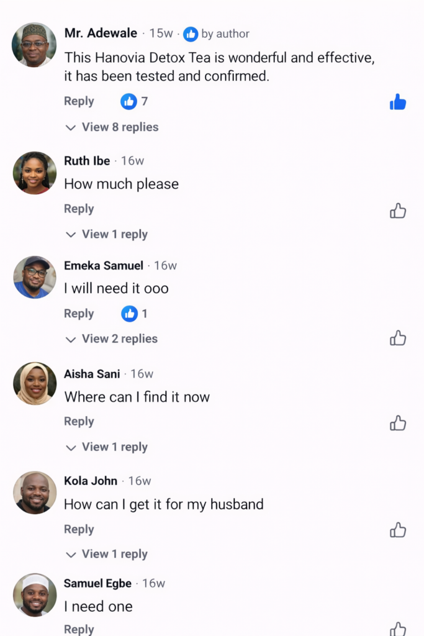The width and height of the screenshot is (424, 636).
Task: Open reaction count on Emeka Samuel's comment
Action: pos(135,314)
